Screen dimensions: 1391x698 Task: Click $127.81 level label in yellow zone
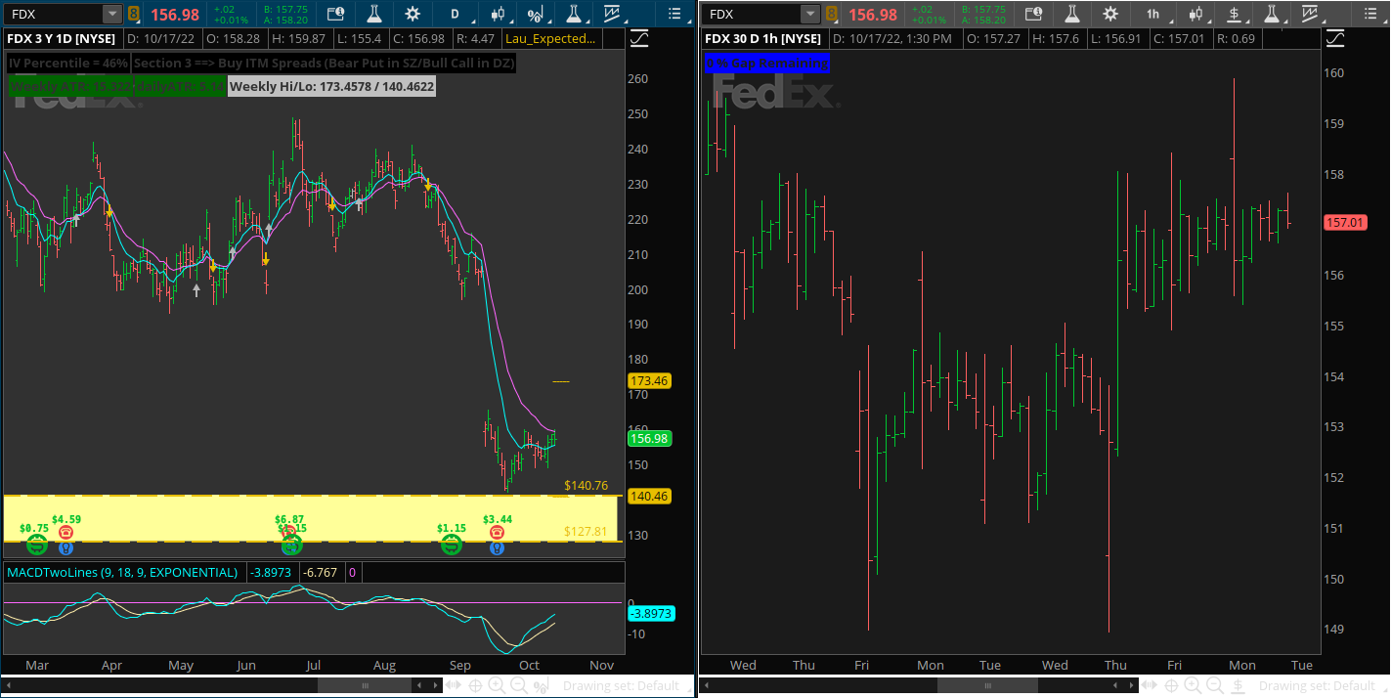(x=586, y=532)
